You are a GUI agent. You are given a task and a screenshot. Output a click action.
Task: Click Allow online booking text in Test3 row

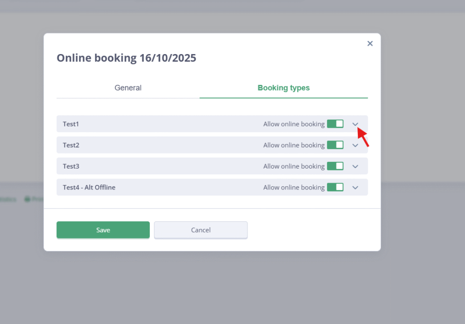[294, 166]
